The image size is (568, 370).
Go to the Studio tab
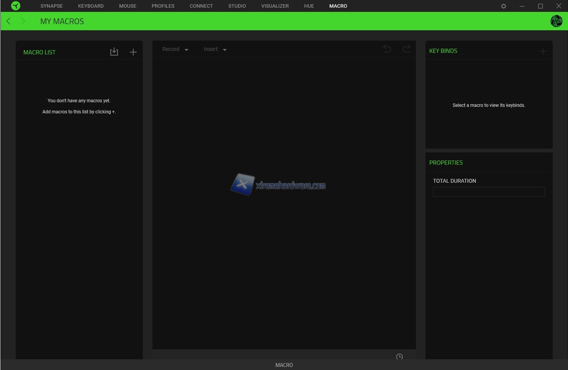click(237, 6)
